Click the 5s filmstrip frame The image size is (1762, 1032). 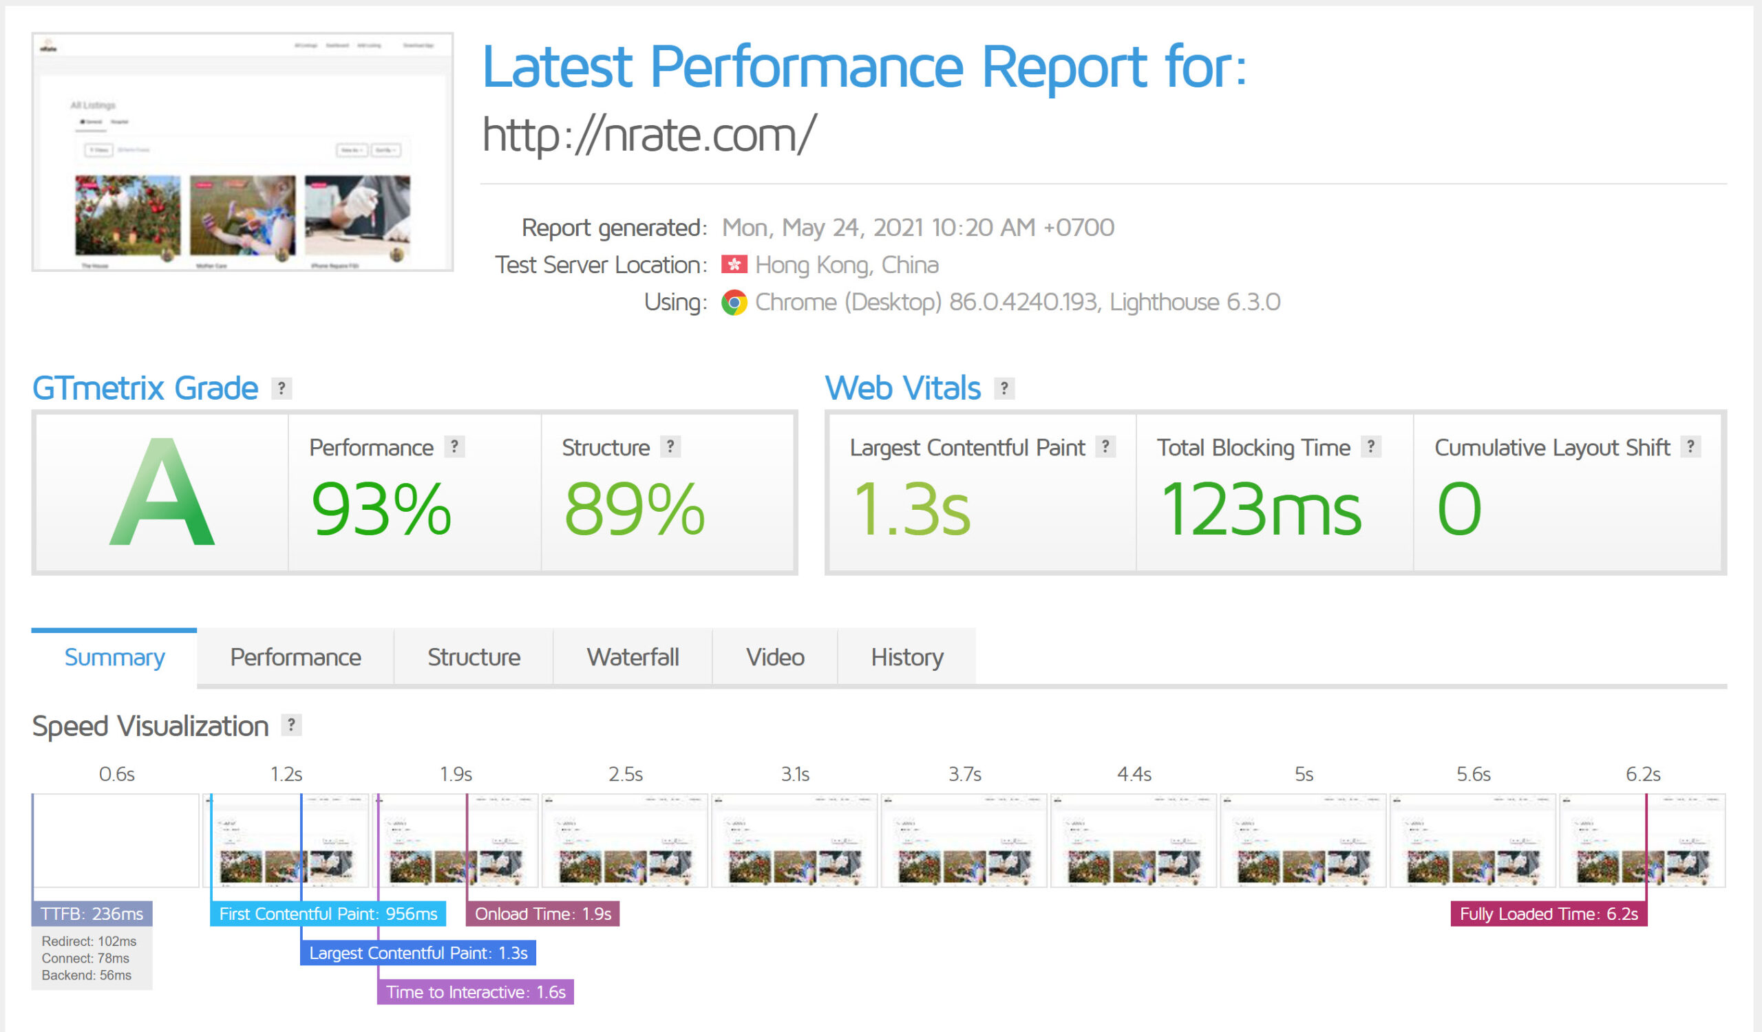(x=1304, y=841)
